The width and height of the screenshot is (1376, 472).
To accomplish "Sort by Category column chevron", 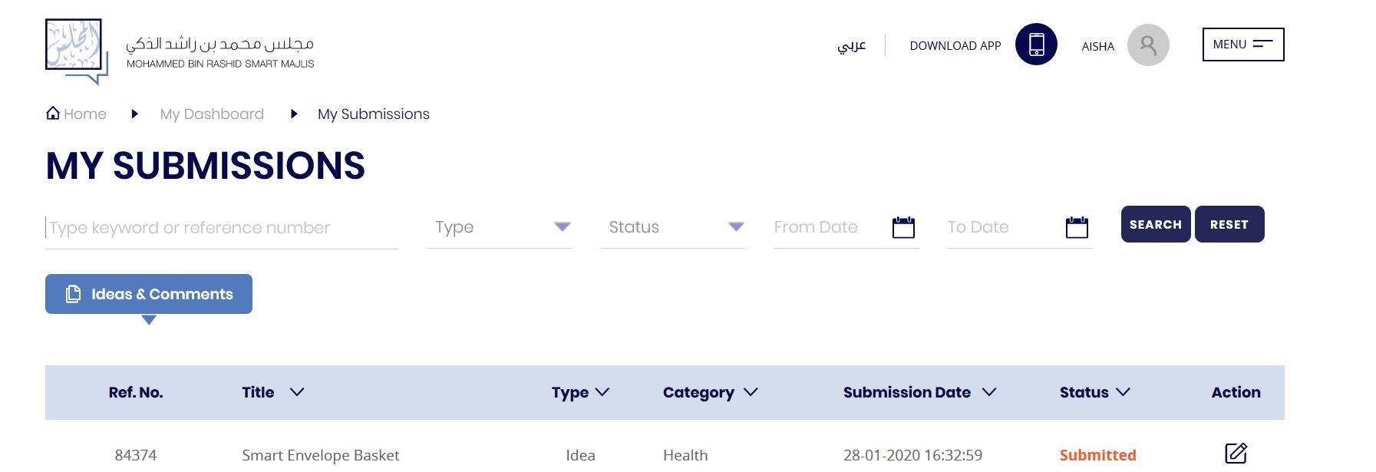I will pyautogui.click(x=751, y=392).
